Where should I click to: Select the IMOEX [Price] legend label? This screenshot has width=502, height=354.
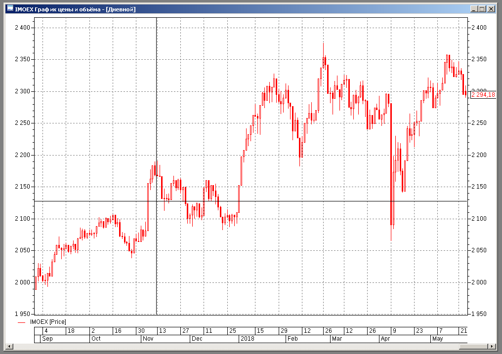[x=48, y=322]
